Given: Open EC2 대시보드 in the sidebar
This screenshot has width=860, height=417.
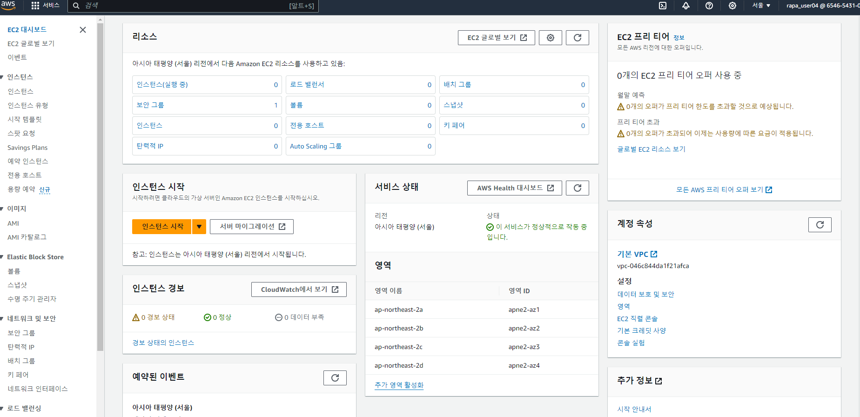Looking at the screenshot, I should click(x=27, y=30).
